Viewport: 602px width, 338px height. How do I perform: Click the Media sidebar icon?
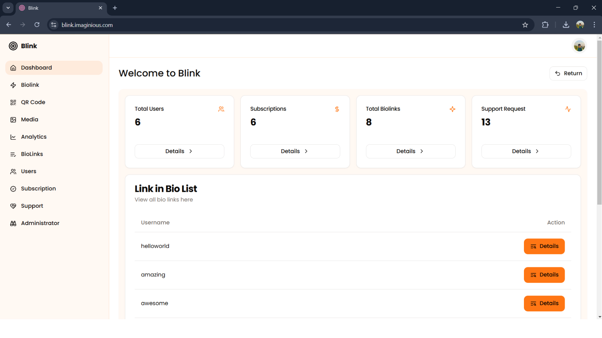pyautogui.click(x=13, y=120)
